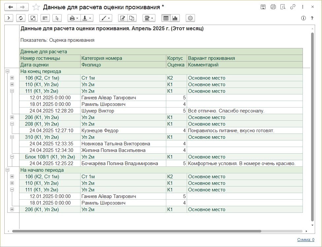Switch to the chart view mode

coord(175,18)
